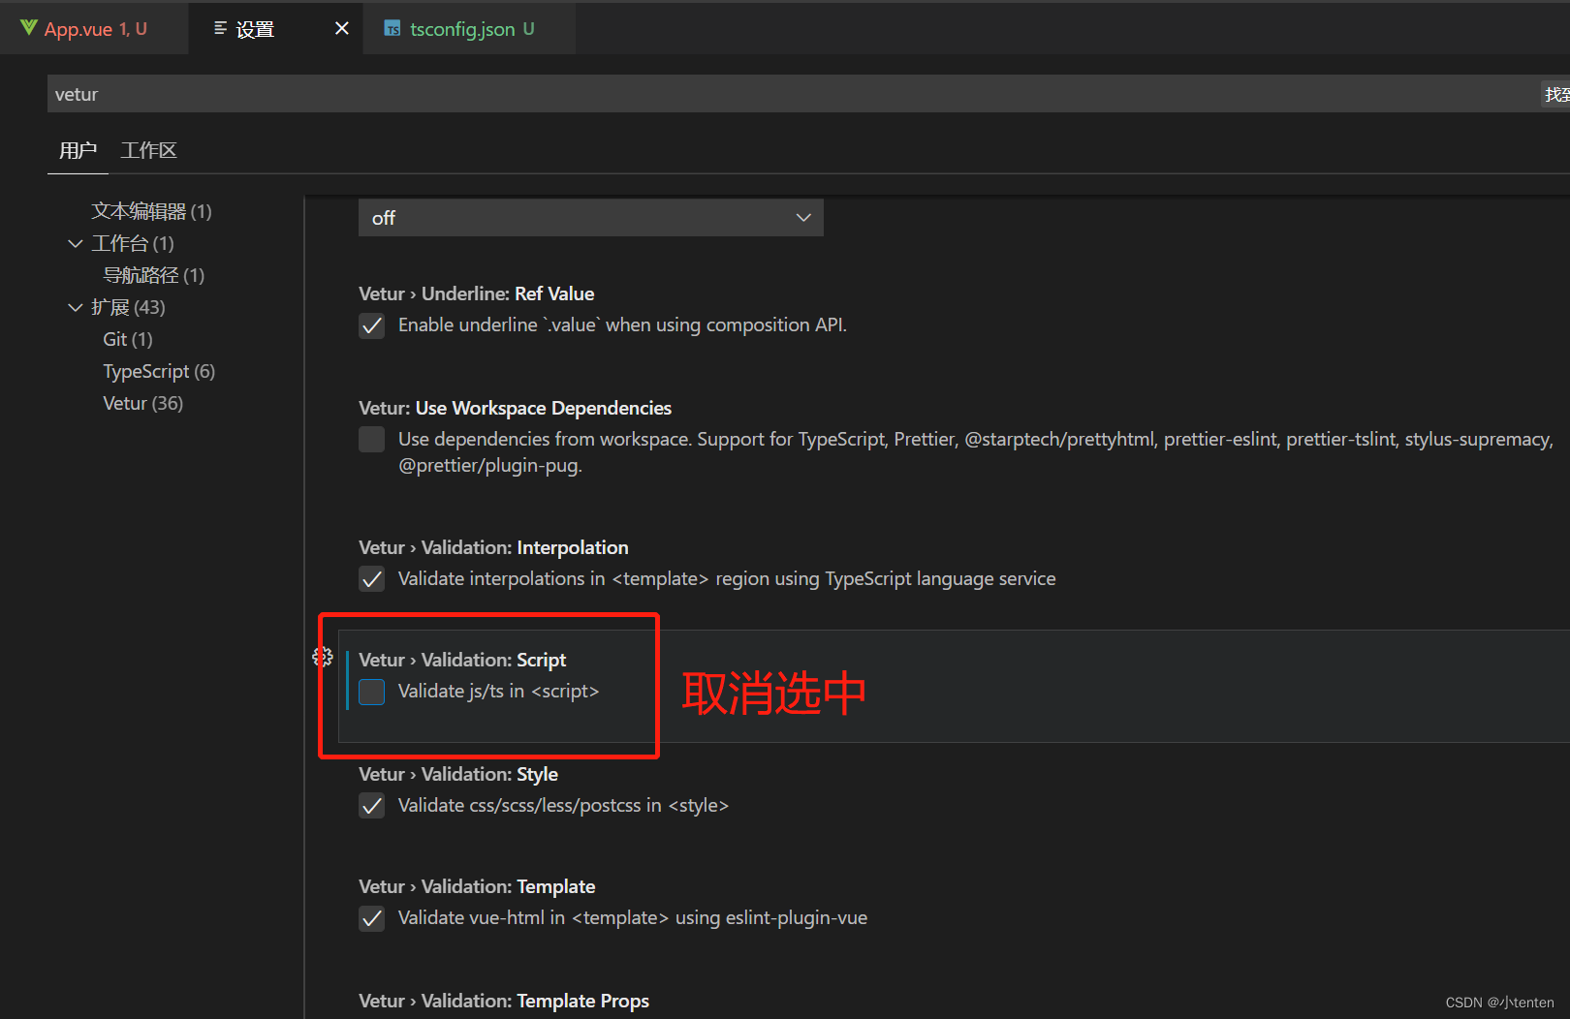Click the 'Validate vue-html in <template>' description
1570x1019 pixels.
tap(633, 917)
